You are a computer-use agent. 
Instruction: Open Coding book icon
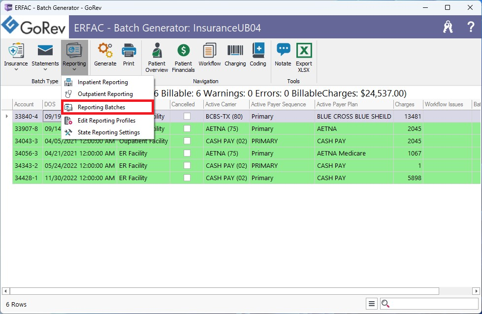[258, 50]
